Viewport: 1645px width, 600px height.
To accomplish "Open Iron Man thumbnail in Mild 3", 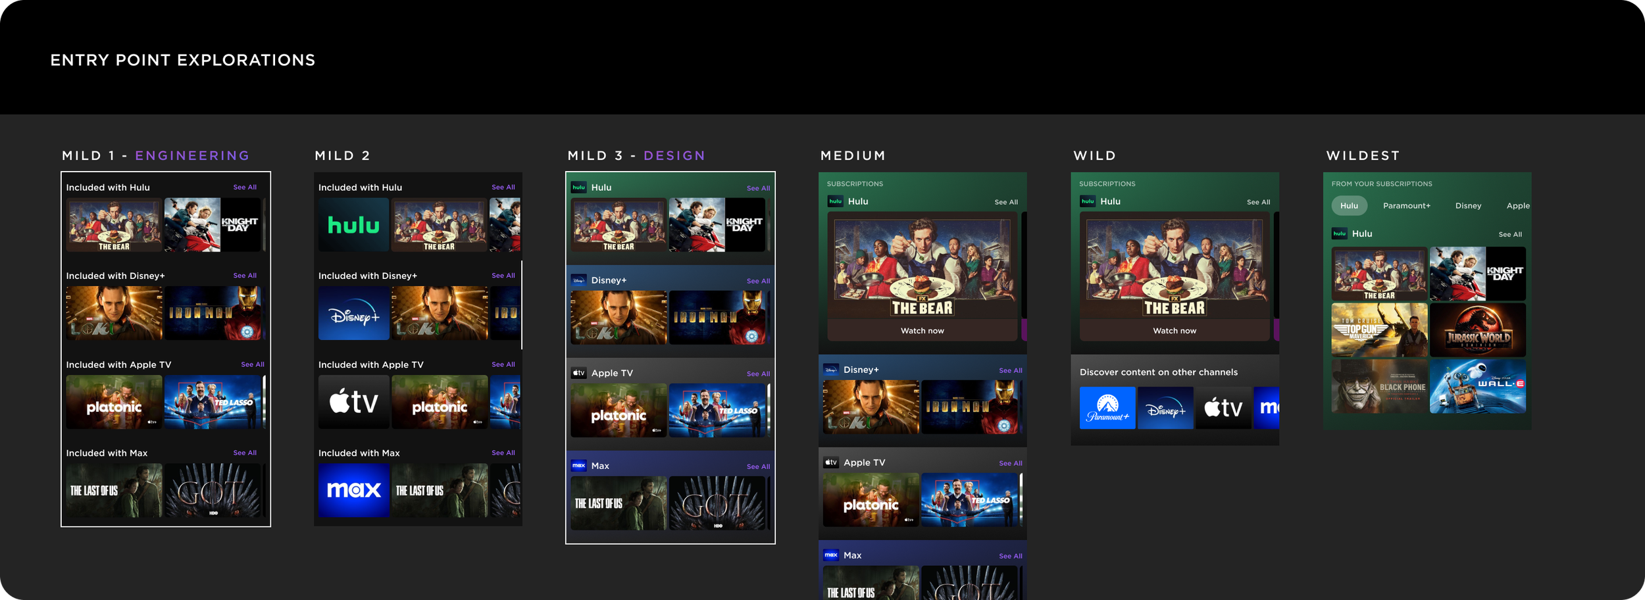I will [x=717, y=318].
